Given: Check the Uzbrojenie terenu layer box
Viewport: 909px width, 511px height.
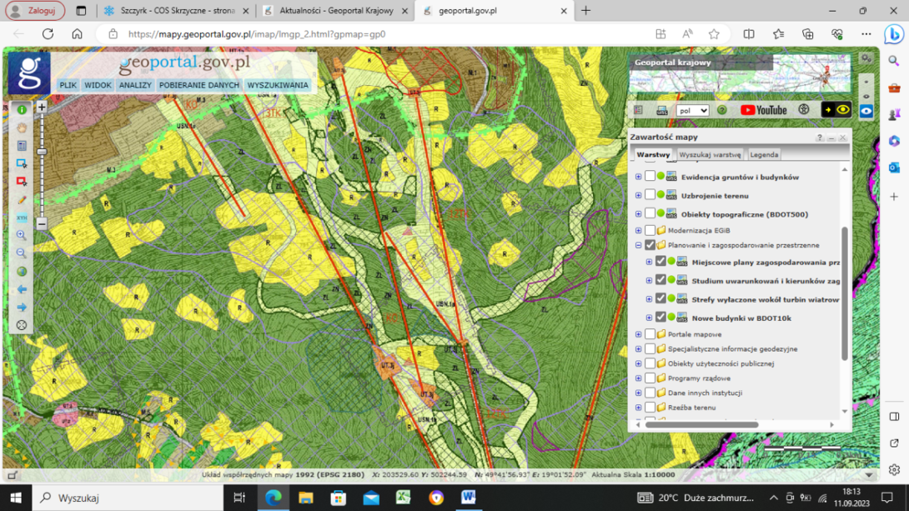Looking at the screenshot, I should pyautogui.click(x=650, y=195).
